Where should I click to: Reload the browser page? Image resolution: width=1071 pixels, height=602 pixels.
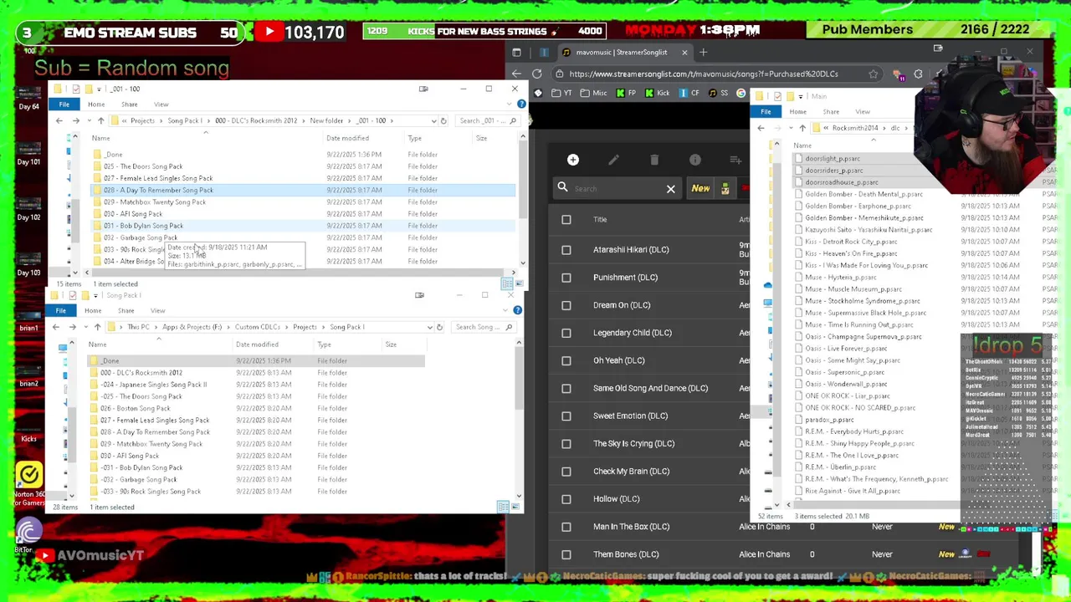click(536, 74)
